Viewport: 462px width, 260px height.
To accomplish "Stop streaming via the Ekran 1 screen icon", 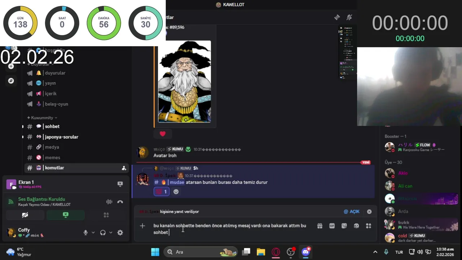I will pyautogui.click(x=120, y=184).
